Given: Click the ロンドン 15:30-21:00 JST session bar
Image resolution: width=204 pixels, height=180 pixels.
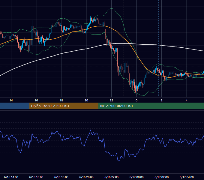Looking at the screenshot, I should (64, 106).
